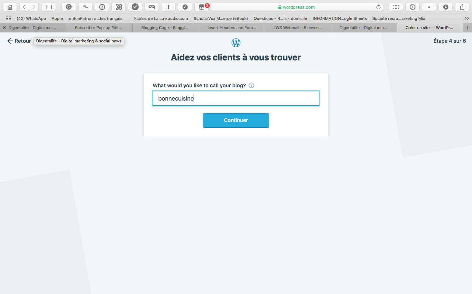Go forward with the Safari forward arrow

coord(34,7)
